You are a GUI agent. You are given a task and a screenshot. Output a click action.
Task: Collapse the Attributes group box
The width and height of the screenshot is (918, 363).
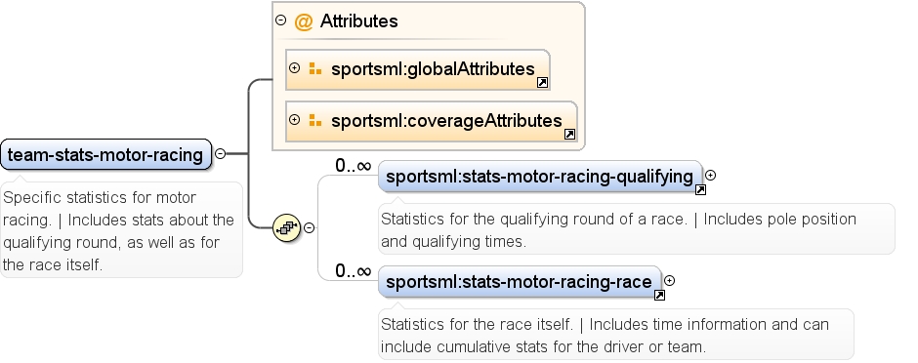pos(281,20)
